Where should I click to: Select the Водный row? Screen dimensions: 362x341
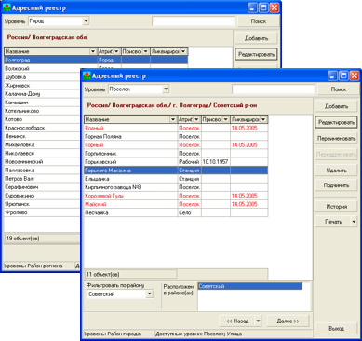176,128
